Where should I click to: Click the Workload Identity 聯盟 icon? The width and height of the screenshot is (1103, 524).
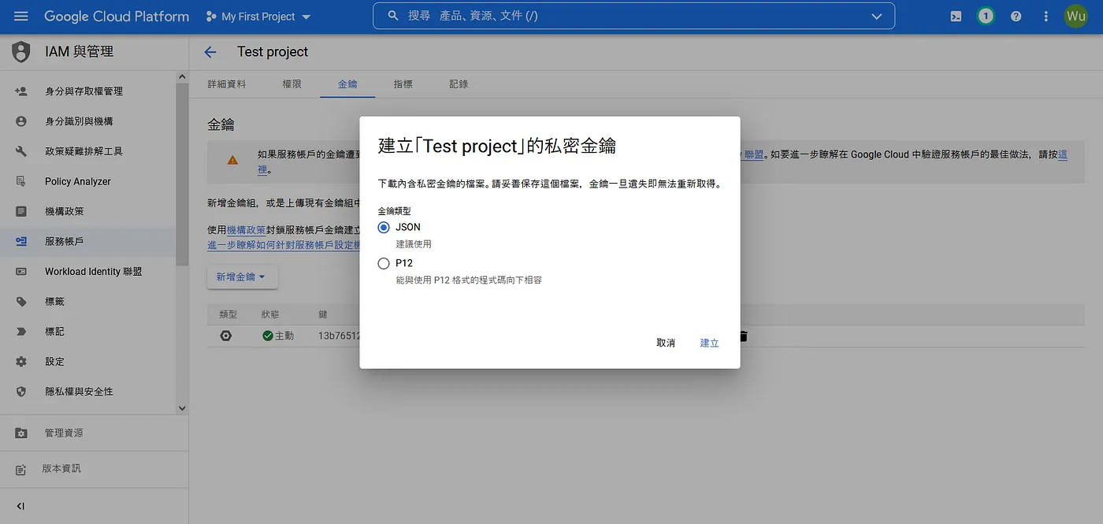point(21,271)
